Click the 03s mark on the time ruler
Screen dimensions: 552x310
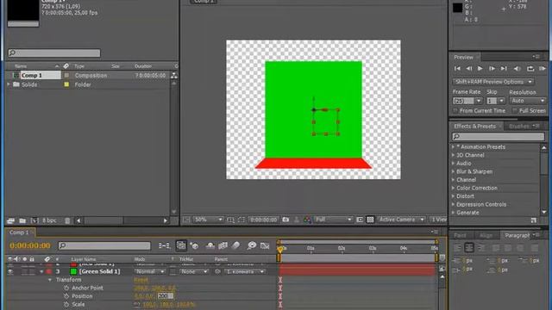[x=373, y=248]
